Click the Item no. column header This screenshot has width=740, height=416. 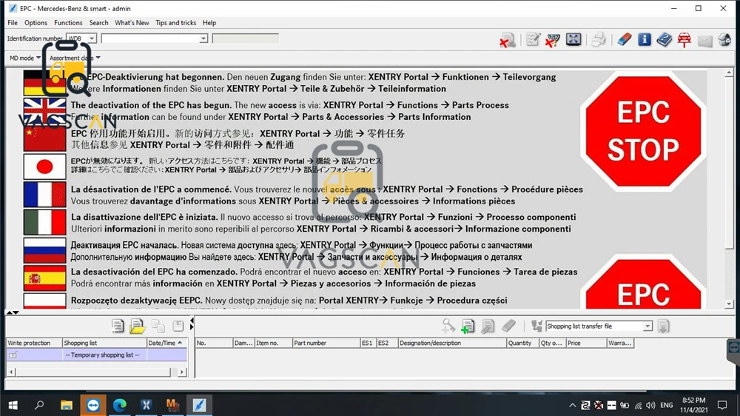[x=273, y=343]
